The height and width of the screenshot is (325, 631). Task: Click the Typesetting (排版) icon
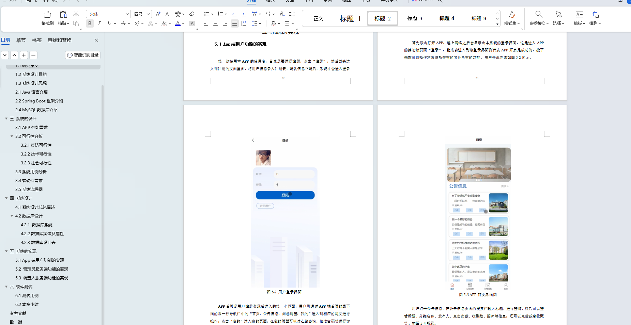pyautogui.click(x=579, y=14)
